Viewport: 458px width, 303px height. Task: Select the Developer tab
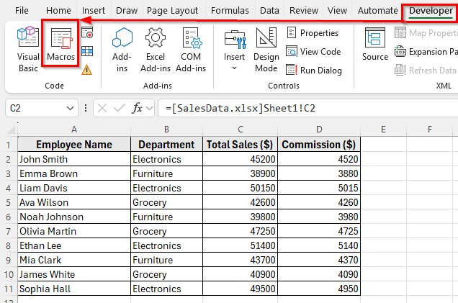pos(431,11)
